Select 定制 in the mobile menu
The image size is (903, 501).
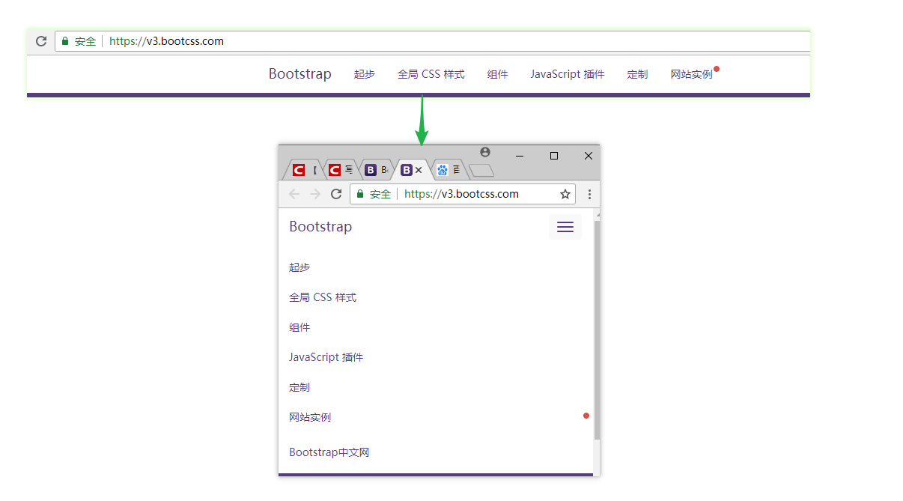coord(300,387)
